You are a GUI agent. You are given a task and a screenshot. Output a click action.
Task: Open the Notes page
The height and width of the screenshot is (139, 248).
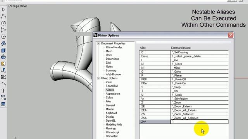click(109, 67)
